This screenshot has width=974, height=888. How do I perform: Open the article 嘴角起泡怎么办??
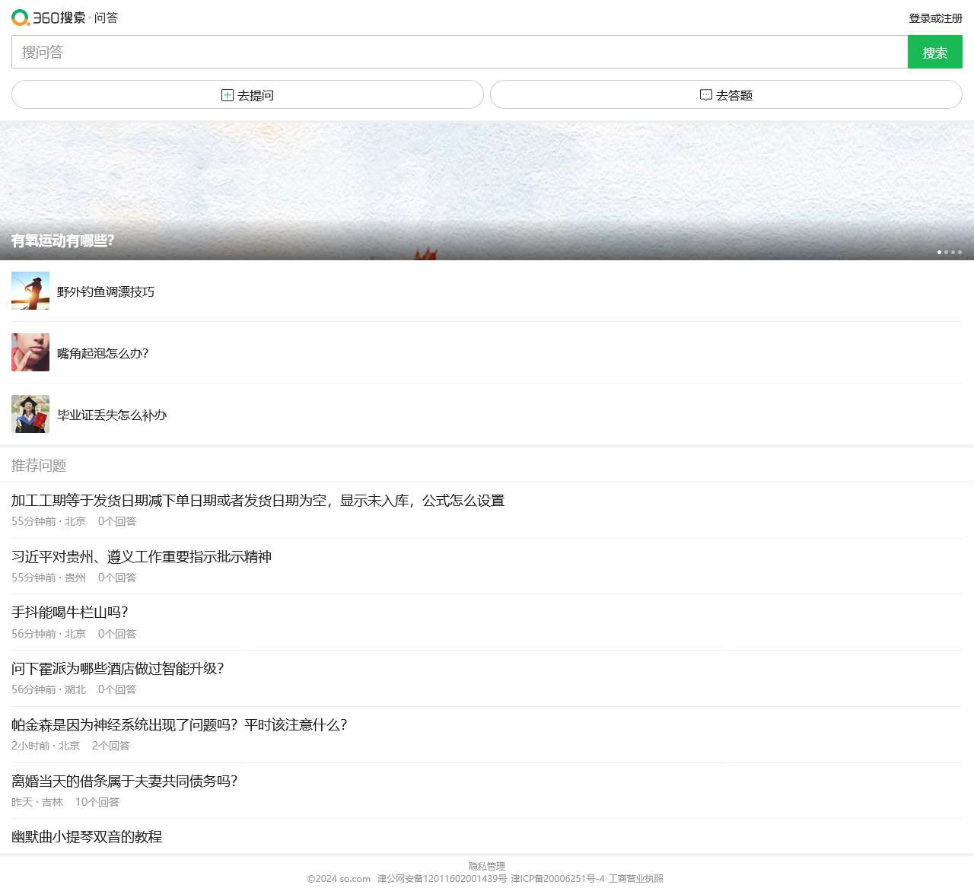pyautogui.click(x=103, y=353)
